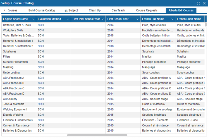Open French Full Name column dropdown
The height and width of the screenshot is (138, 208).
point(172,19)
